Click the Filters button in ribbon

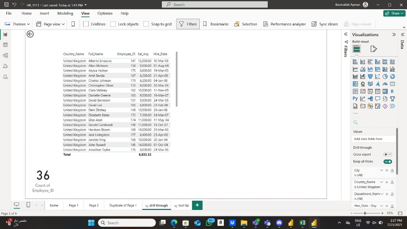point(188,24)
